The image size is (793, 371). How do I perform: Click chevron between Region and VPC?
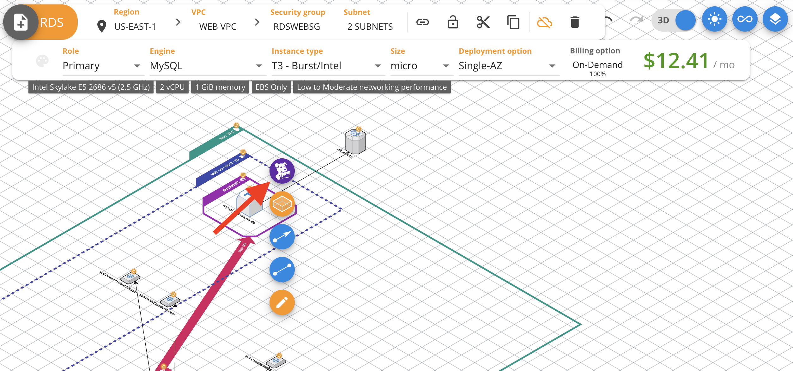pos(178,22)
